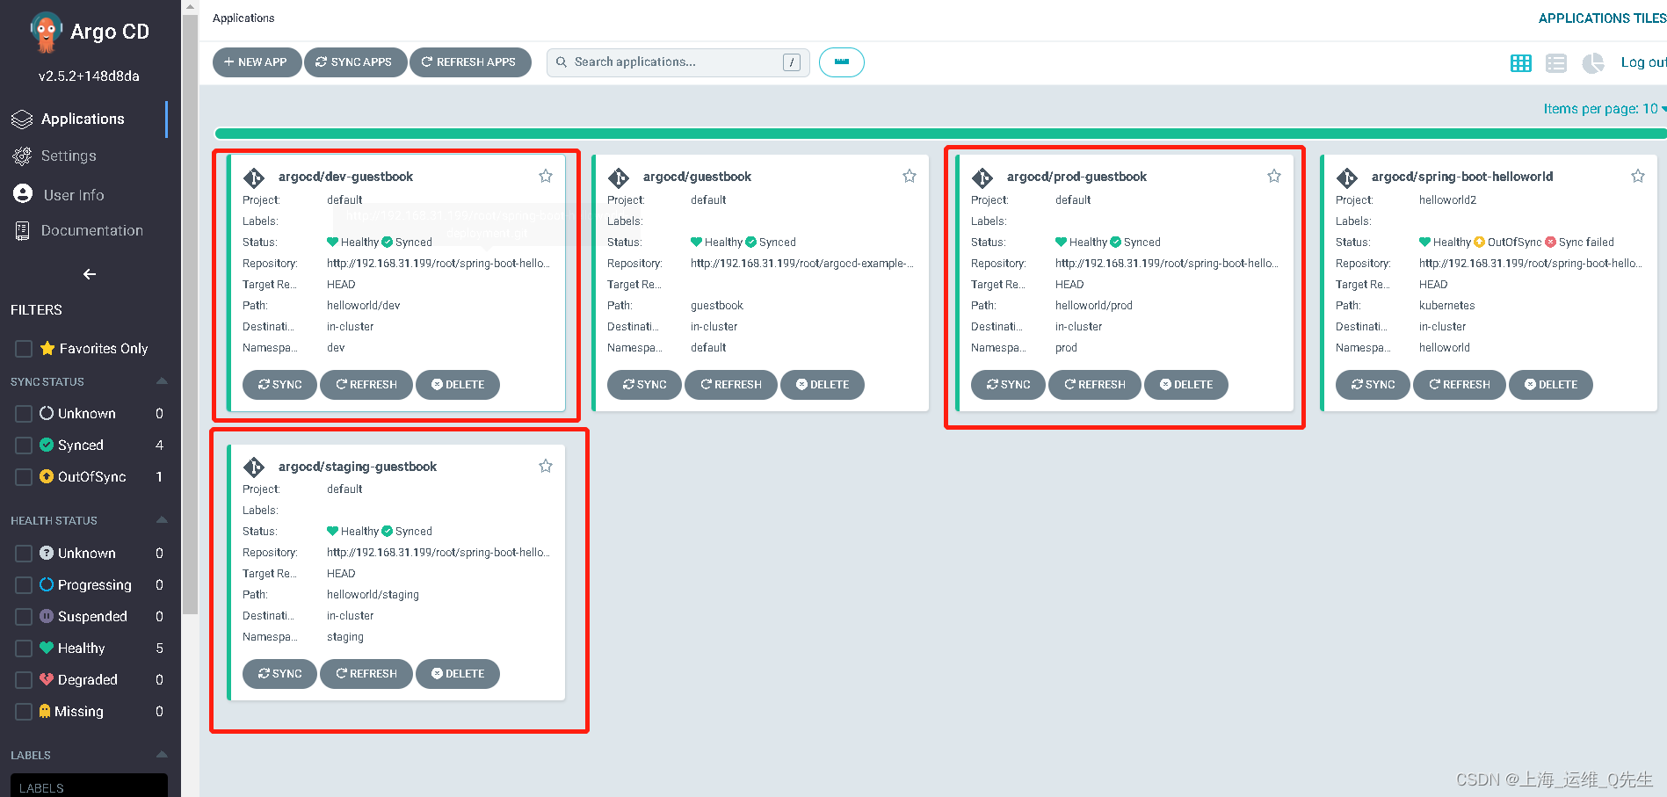Sync the argocd/dev-guestbook application
Screen dimensions: 1667x797
279,385
